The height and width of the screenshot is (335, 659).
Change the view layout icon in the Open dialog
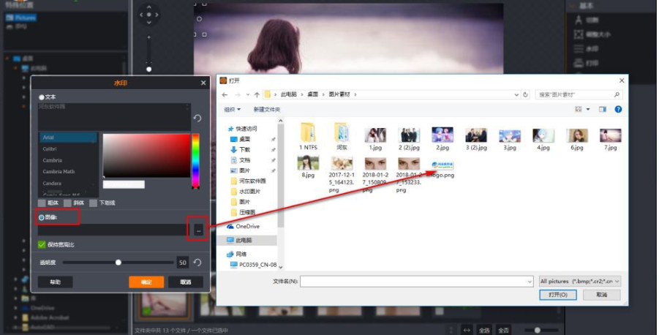pyautogui.click(x=579, y=109)
